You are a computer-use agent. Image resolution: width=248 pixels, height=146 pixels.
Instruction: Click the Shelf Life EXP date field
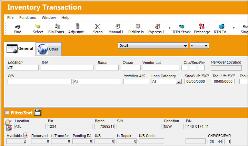coord(196,81)
